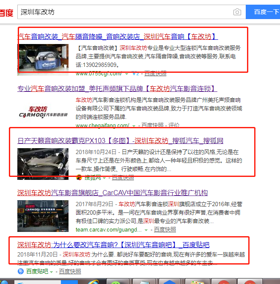Open result titled 专业汽车音响改装加盟
The image size is (280, 284).
click(x=117, y=89)
